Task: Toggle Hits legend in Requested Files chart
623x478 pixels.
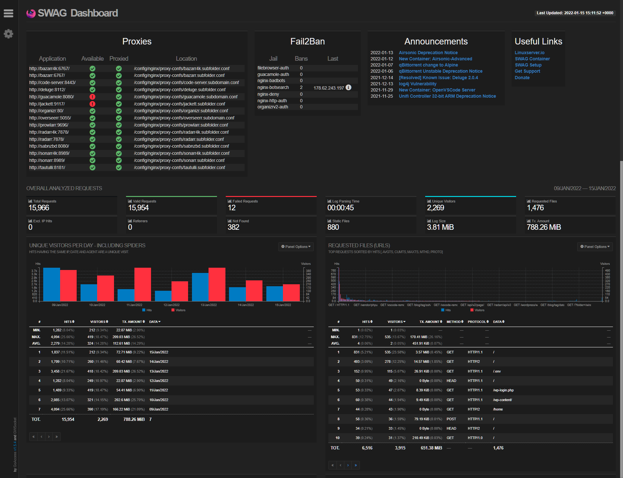Action: pyautogui.click(x=446, y=310)
